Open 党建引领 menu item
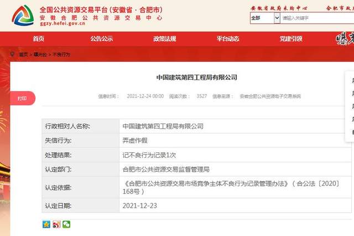The height and width of the screenshot is (236, 354). tap(291, 39)
